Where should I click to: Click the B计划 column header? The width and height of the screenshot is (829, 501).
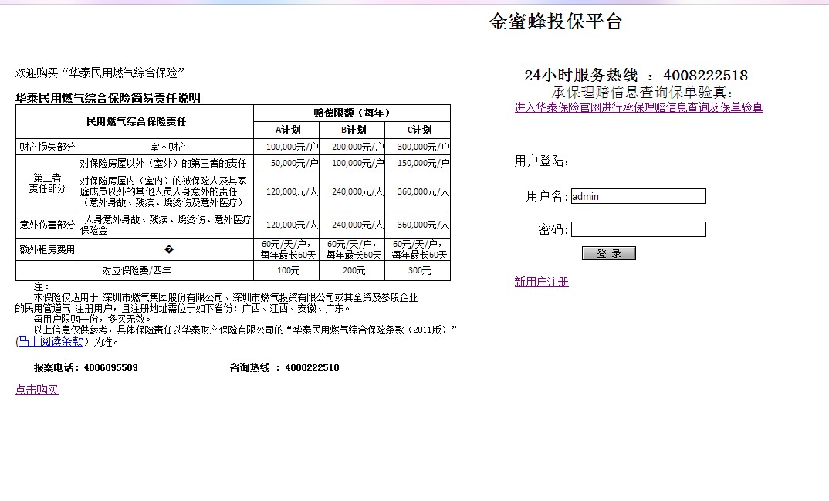(353, 130)
